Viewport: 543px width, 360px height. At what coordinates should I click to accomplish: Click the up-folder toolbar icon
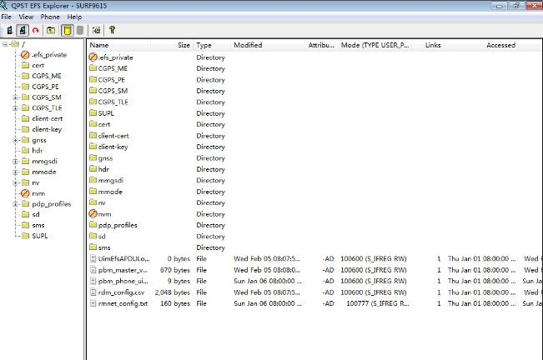[x=51, y=30]
